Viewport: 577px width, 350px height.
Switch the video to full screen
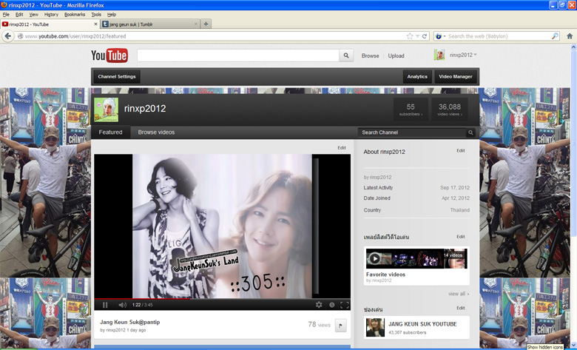[x=345, y=305]
